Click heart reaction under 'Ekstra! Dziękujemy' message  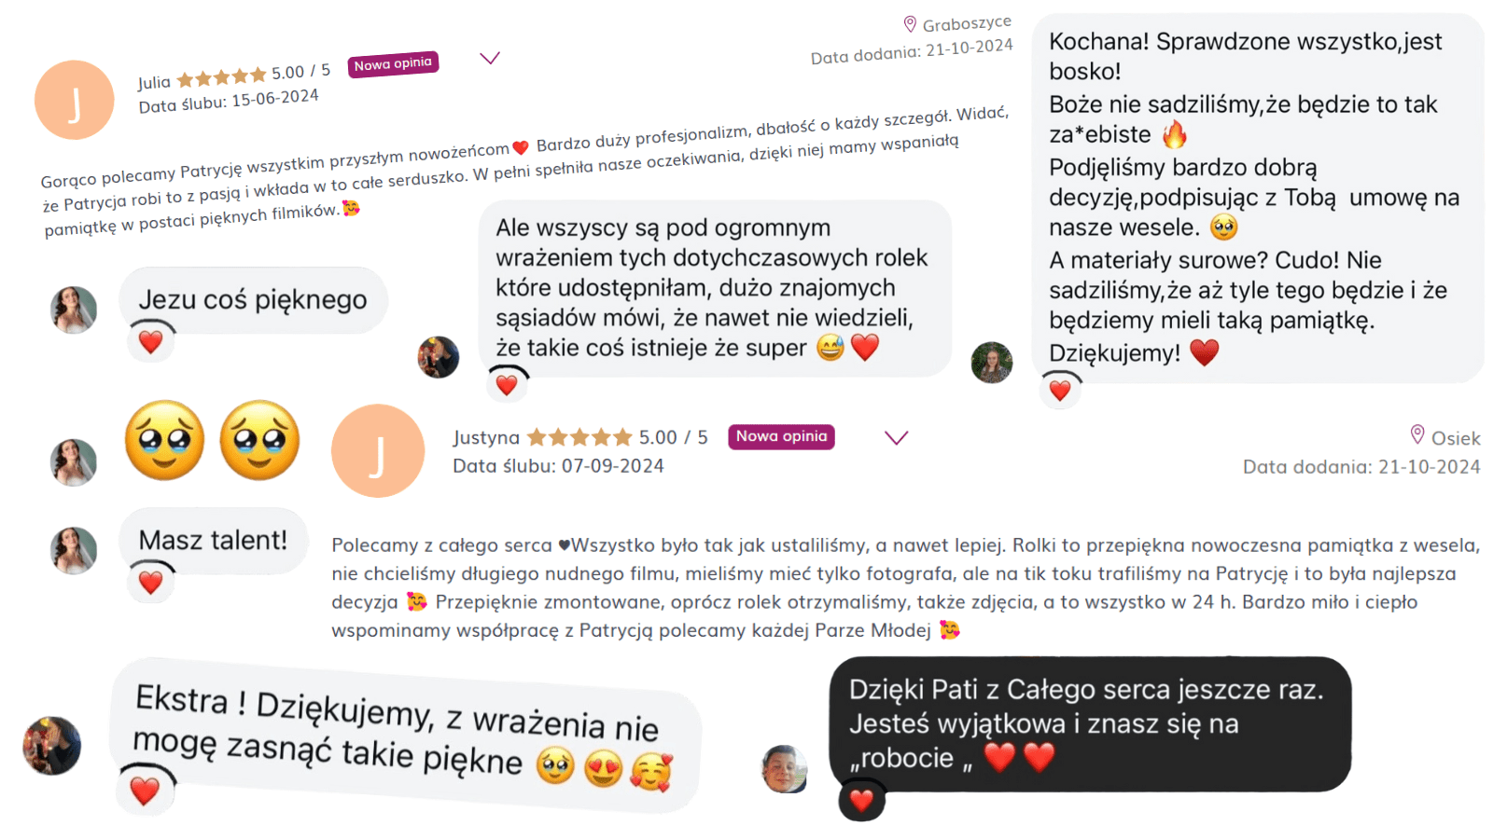(x=145, y=791)
